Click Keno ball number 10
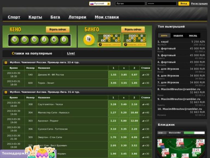The width and height of the screenshot is (210, 158). [x=14, y=40]
